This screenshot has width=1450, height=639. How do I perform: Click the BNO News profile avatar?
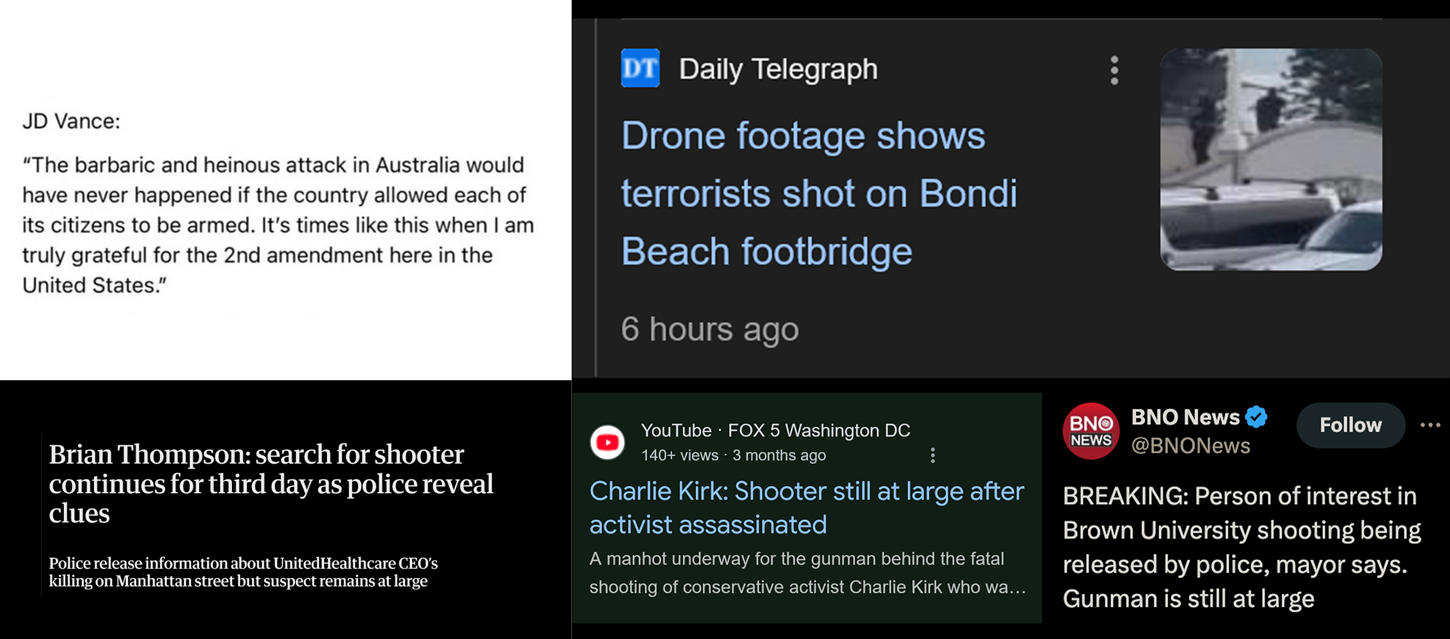coord(1091,431)
